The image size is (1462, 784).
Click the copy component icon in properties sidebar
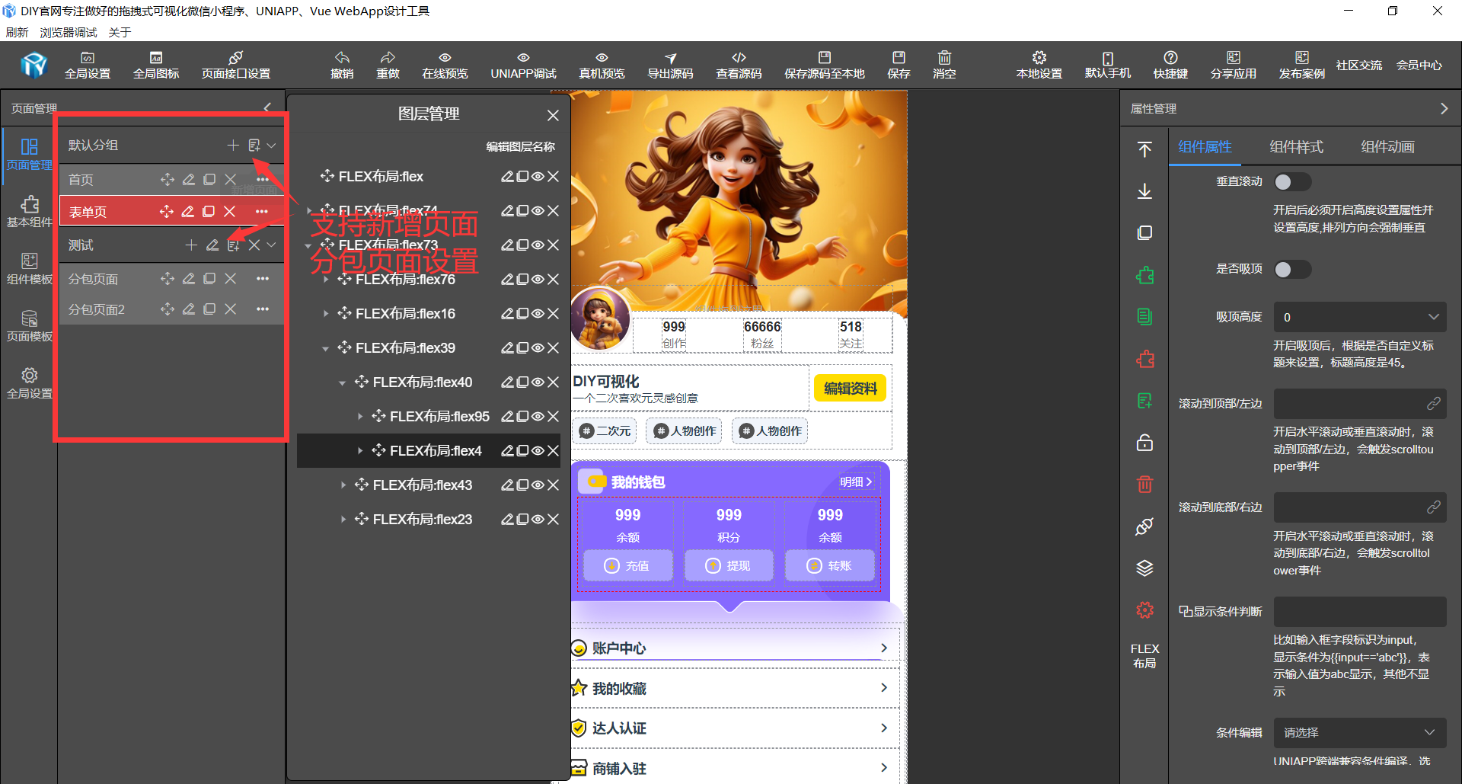(1144, 232)
